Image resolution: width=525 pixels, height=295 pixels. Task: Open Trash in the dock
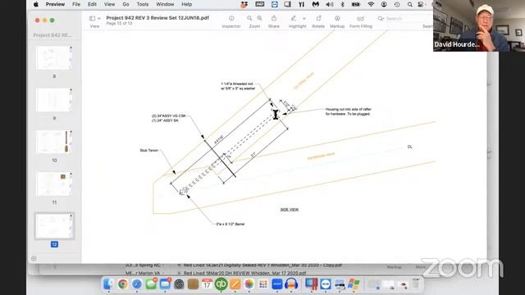coord(416,284)
